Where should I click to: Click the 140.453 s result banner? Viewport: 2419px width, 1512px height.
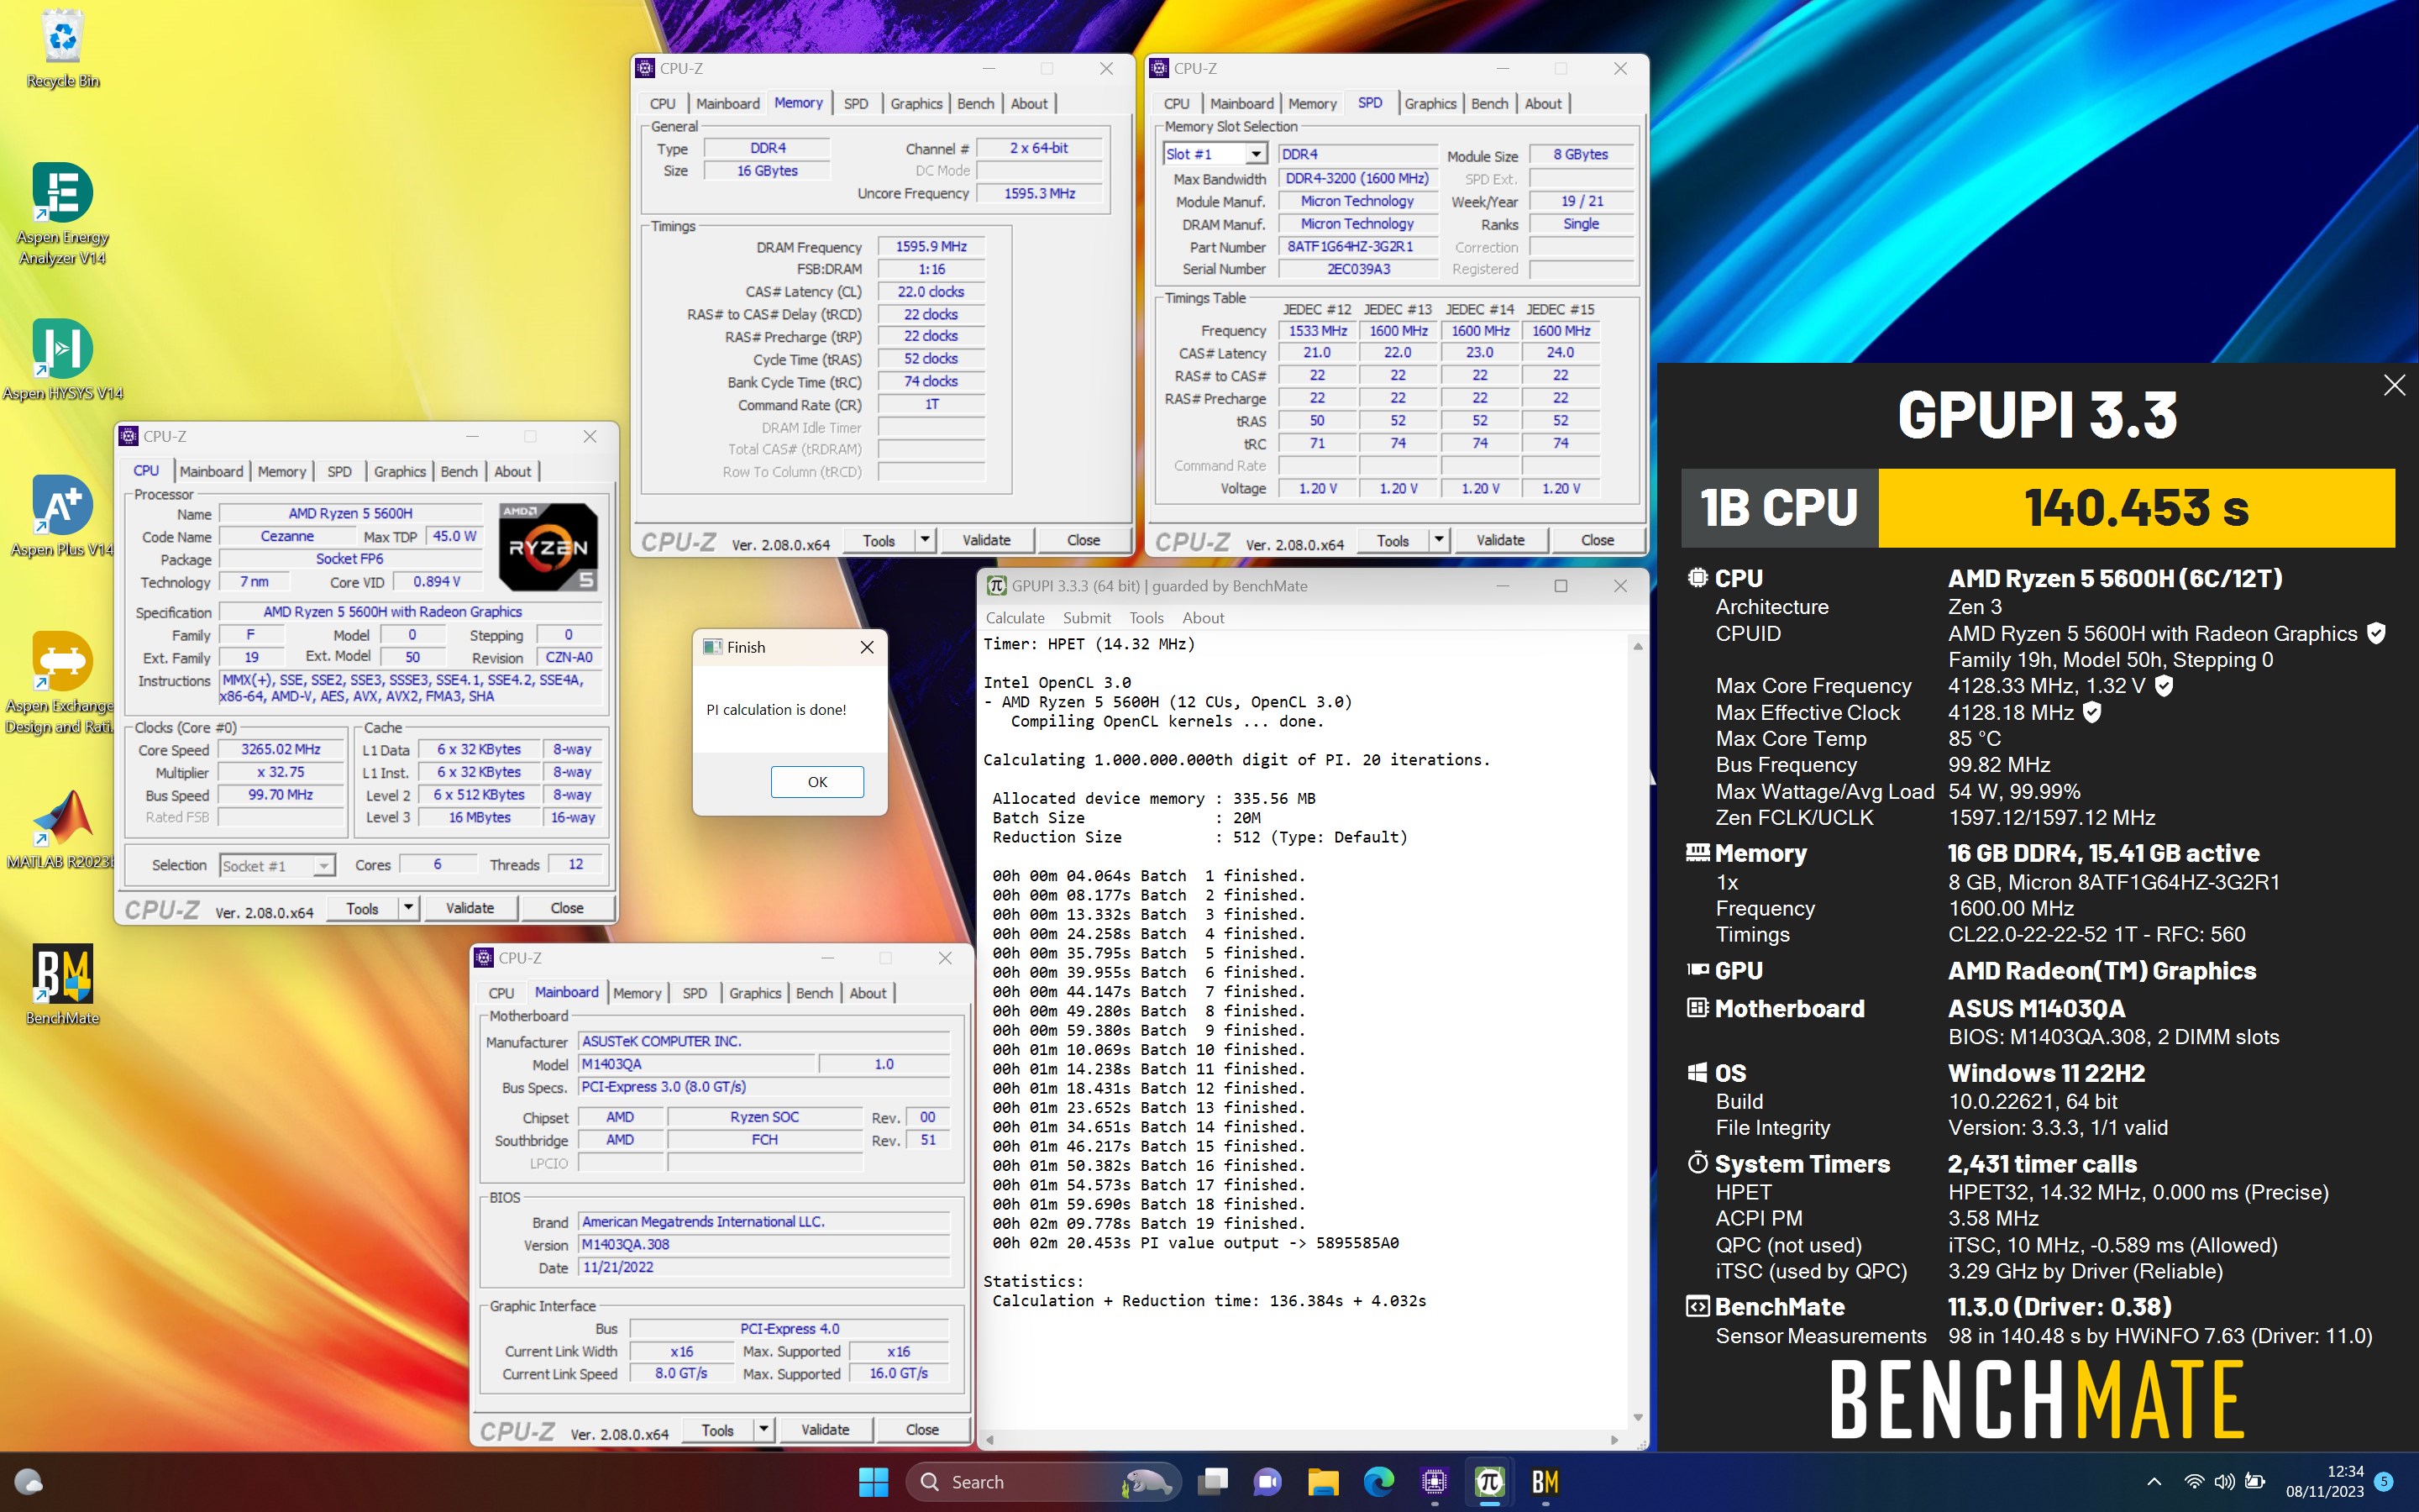[2136, 508]
